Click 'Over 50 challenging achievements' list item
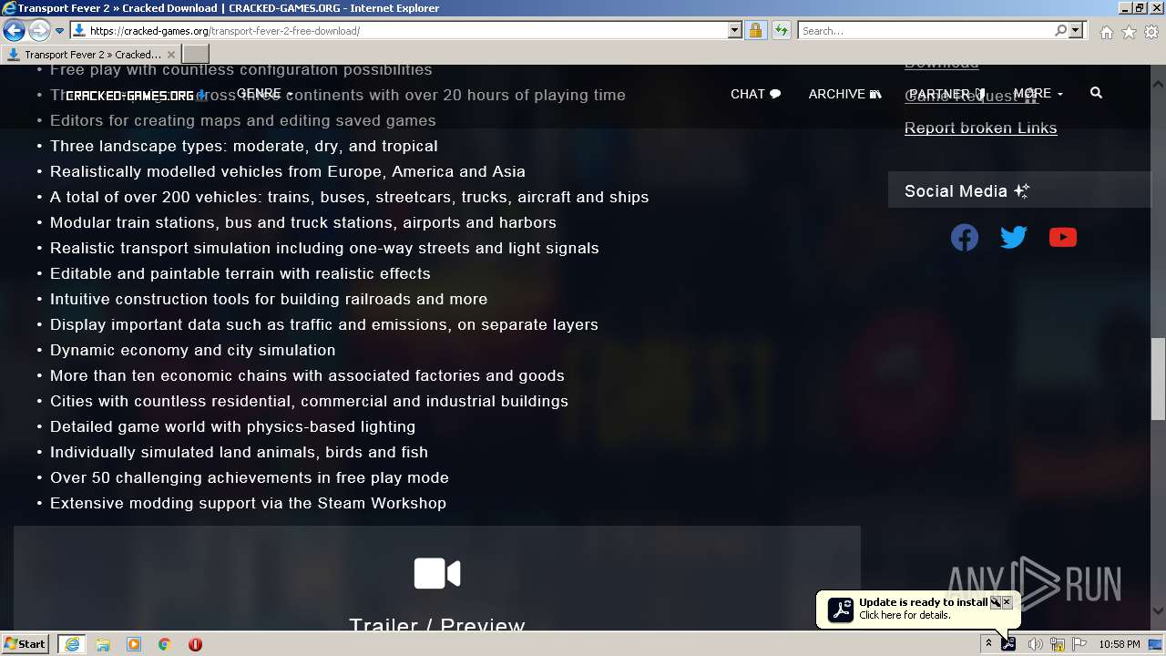1166x656 pixels. coord(250,477)
